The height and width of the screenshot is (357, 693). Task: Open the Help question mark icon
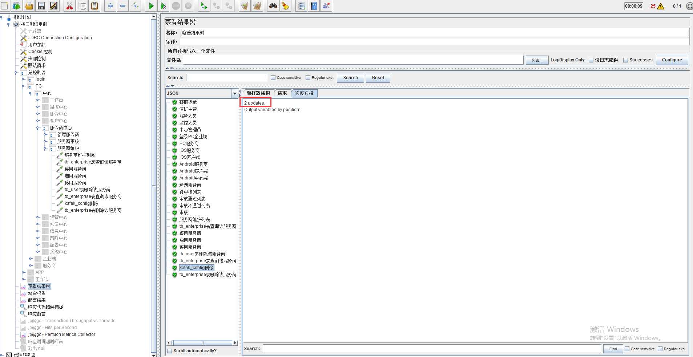[314, 6]
